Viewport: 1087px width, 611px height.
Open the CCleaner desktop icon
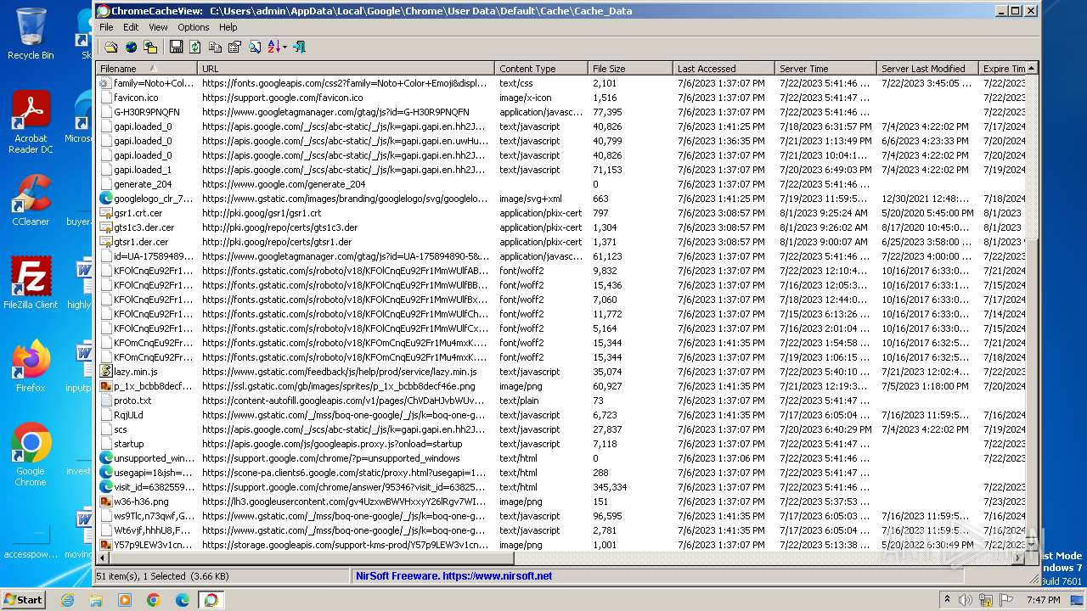click(31, 199)
